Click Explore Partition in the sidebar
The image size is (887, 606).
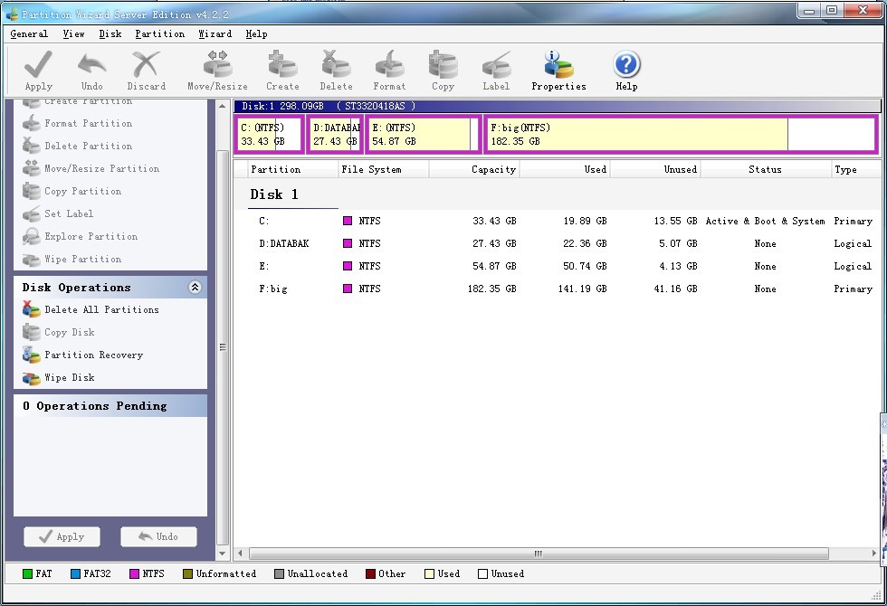click(x=81, y=236)
